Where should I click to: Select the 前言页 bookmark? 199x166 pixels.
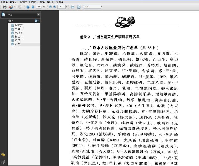pos(19,37)
